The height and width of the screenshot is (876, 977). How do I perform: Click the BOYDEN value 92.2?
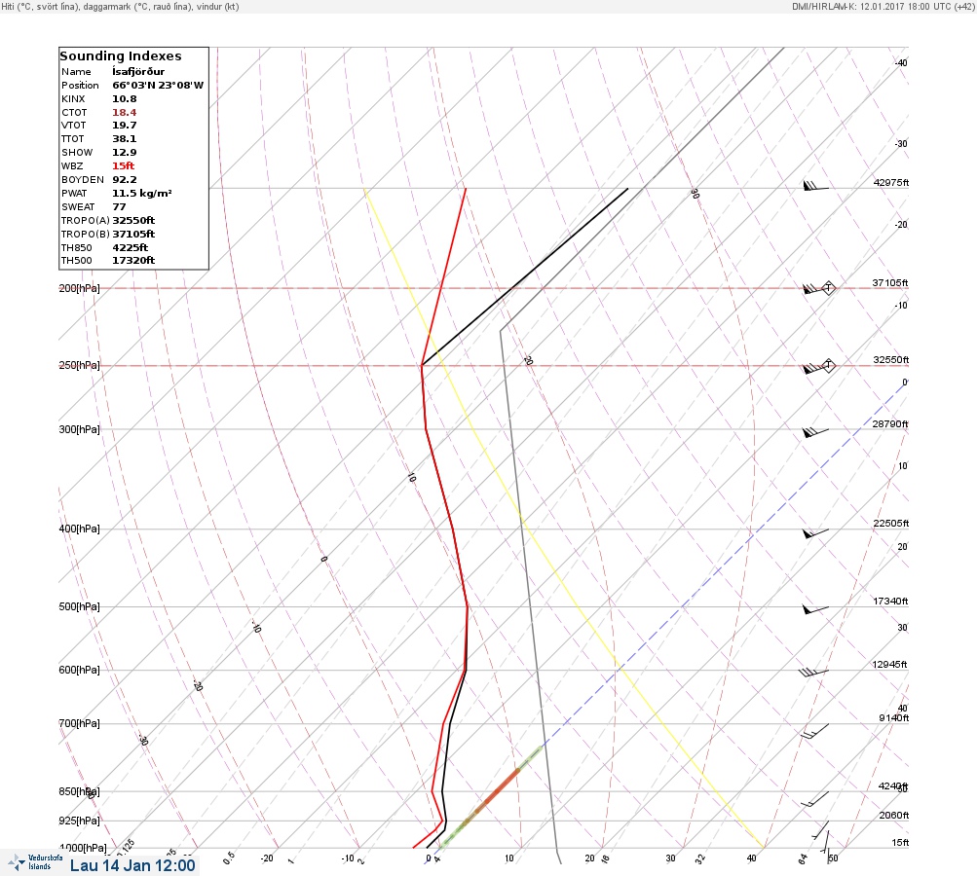125,179
